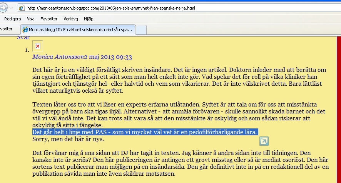Screen dimensions: 341x183
Task: Click the comment date 2 maj 2013 09:33
Action: click(108, 57)
